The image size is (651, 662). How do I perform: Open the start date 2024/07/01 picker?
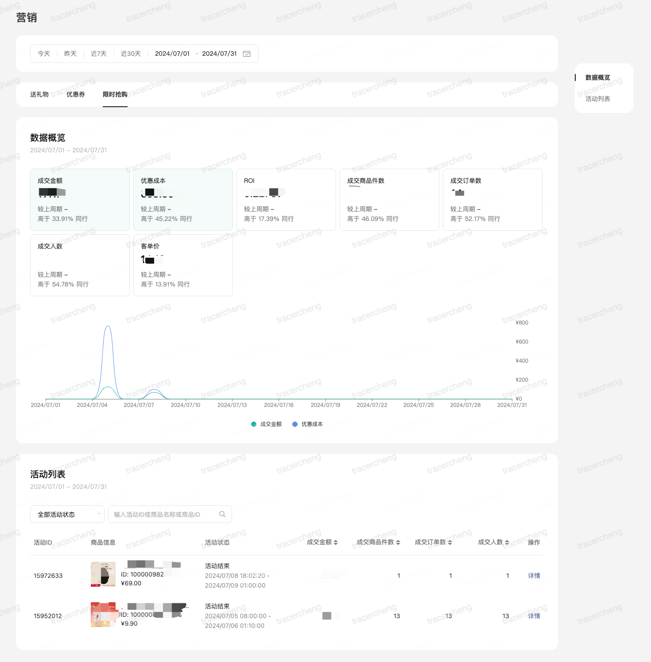tap(172, 54)
